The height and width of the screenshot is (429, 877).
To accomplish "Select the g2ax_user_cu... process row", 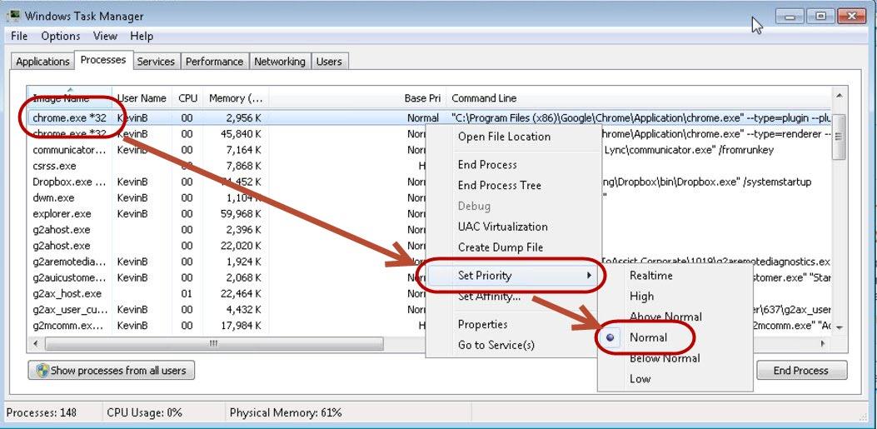I will point(429,309).
